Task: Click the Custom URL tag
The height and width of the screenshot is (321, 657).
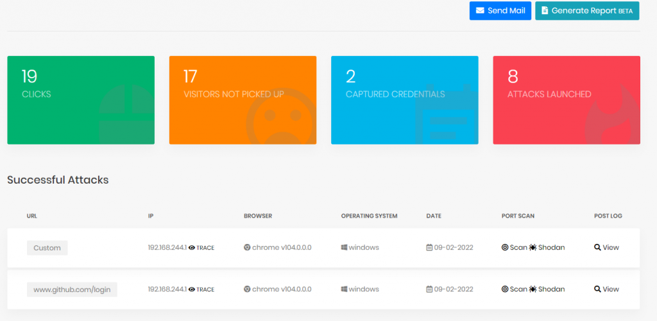Action: tap(47, 248)
